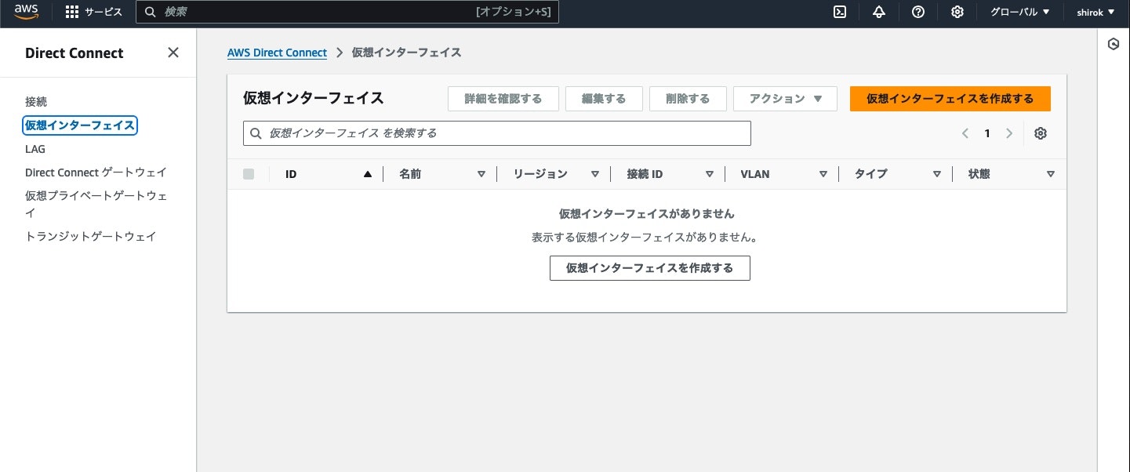Click 仮想インターフェイス breadcrumb text
1130x472 pixels.
click(406, 53)
